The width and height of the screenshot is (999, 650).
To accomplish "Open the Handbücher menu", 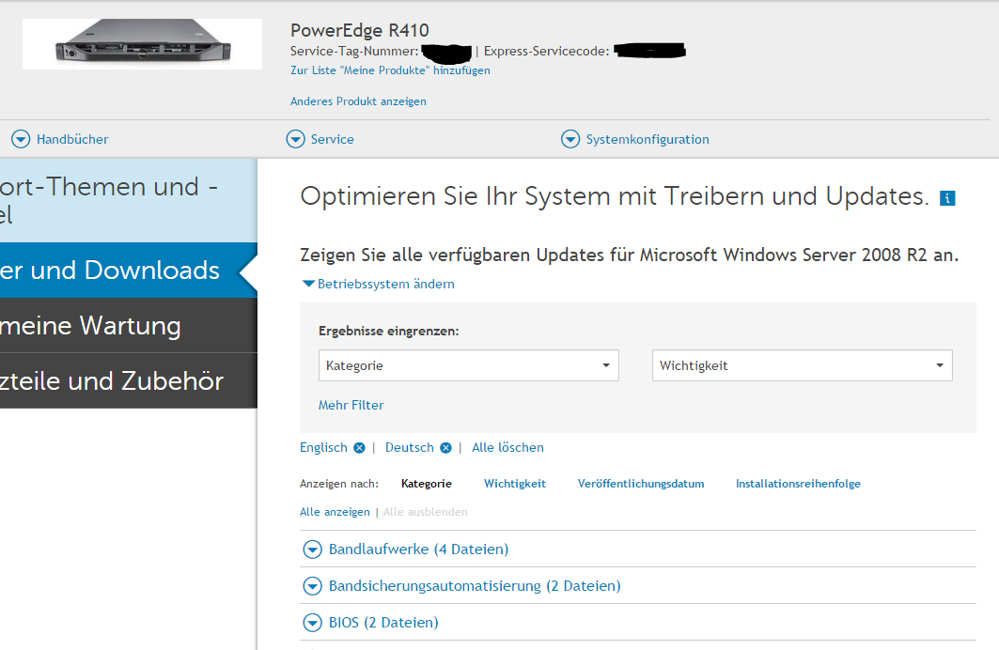I will pos(60,139).
